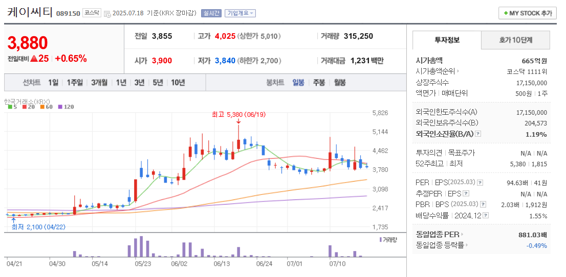Click the orange 60-day moving average legend square
The image size is (566, 277).
[x=42, y=107]
